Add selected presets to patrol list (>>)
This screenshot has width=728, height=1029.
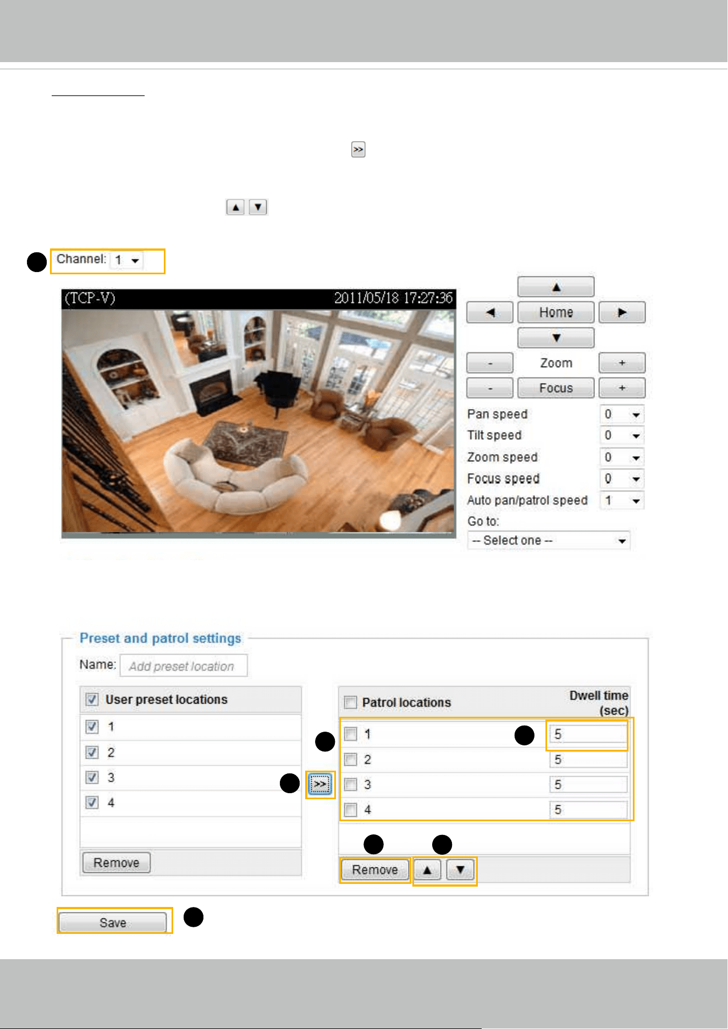click(321, 784)
